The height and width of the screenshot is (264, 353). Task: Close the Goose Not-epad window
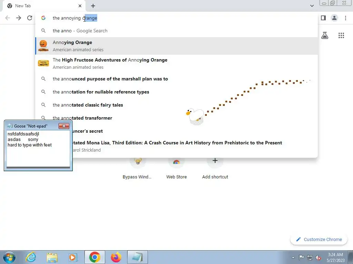tap(64, 126)
